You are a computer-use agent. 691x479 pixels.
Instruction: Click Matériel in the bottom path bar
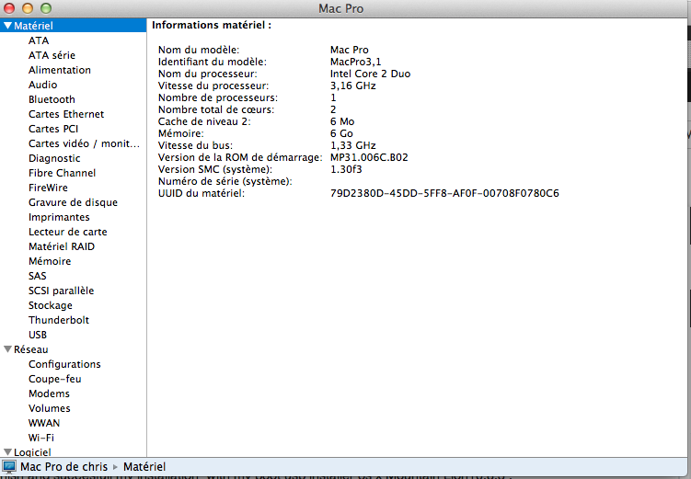pos(144,467)
